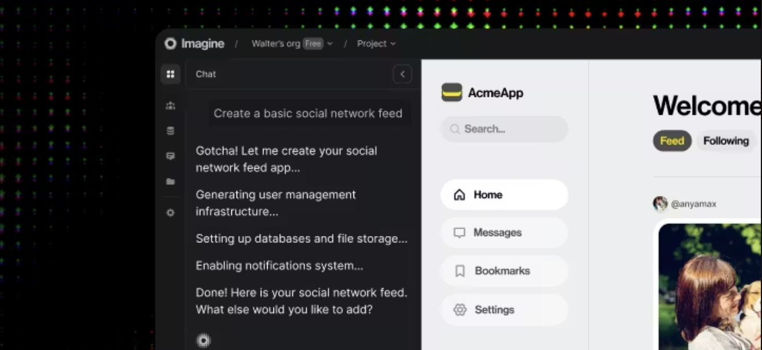Click the AcmeApp yellow logo icon
762x350 pixels.
tap(452, 92)
